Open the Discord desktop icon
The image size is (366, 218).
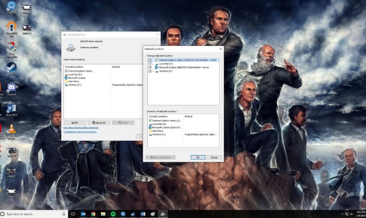[11, 88]
